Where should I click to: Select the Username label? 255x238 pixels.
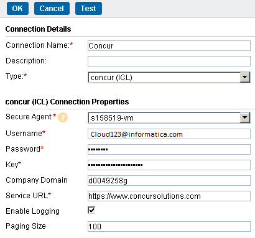tap(25, 134)
